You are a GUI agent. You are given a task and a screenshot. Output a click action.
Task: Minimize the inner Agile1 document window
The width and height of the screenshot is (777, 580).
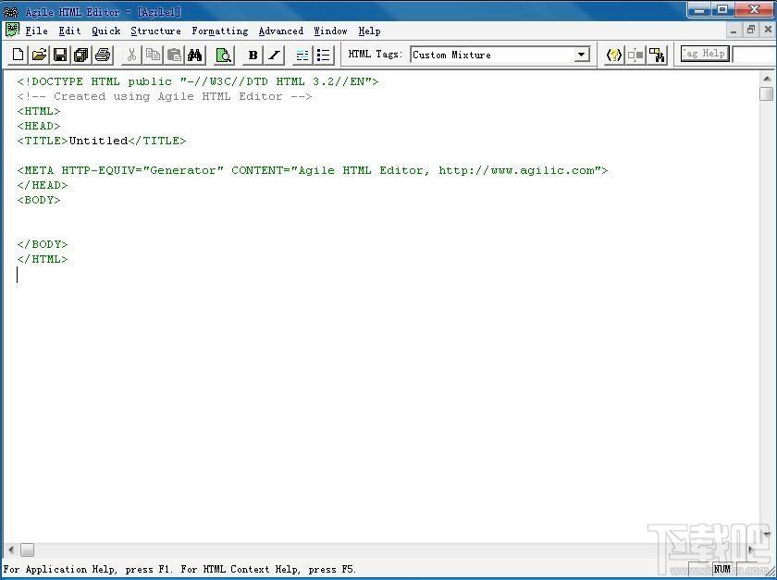[x=734, y=31]
